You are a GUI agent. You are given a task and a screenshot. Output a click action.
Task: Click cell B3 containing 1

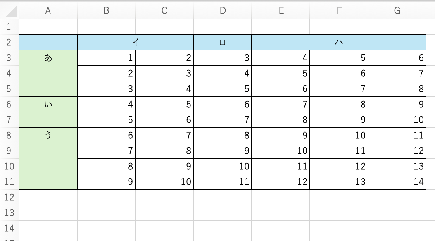pyautogui.click(x=106, y=58)
